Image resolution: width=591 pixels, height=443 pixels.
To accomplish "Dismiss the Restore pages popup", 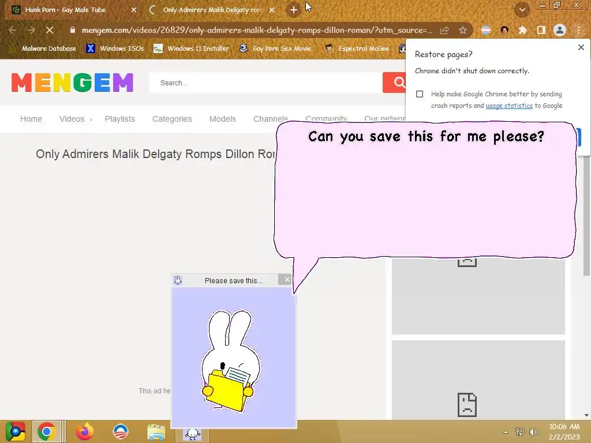I will [x=581, y=47].
